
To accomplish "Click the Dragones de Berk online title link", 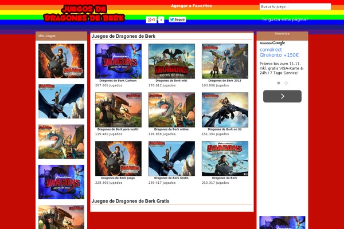I will click(x=171, y=129).
